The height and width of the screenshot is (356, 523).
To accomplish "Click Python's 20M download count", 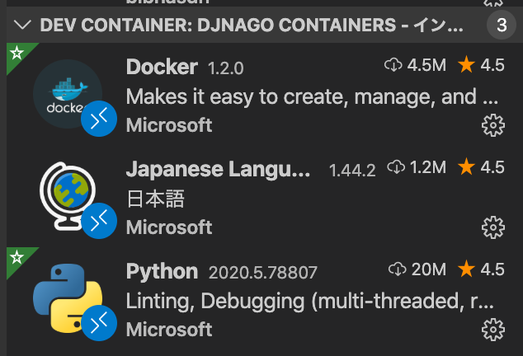I will (417, 269).
